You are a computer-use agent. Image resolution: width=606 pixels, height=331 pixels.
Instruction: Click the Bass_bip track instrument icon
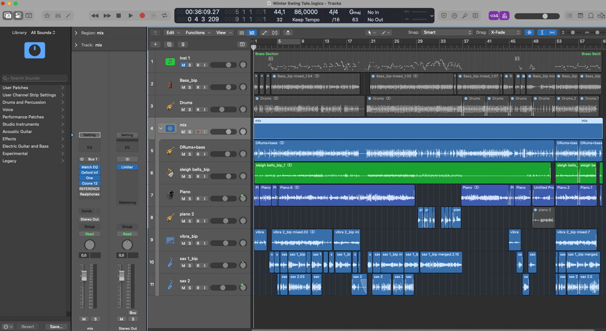point(170,84)
